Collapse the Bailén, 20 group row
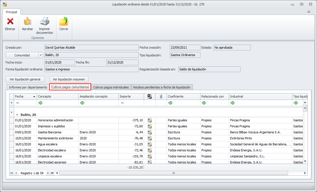317x192 pixels. click(x=17, y=114)
